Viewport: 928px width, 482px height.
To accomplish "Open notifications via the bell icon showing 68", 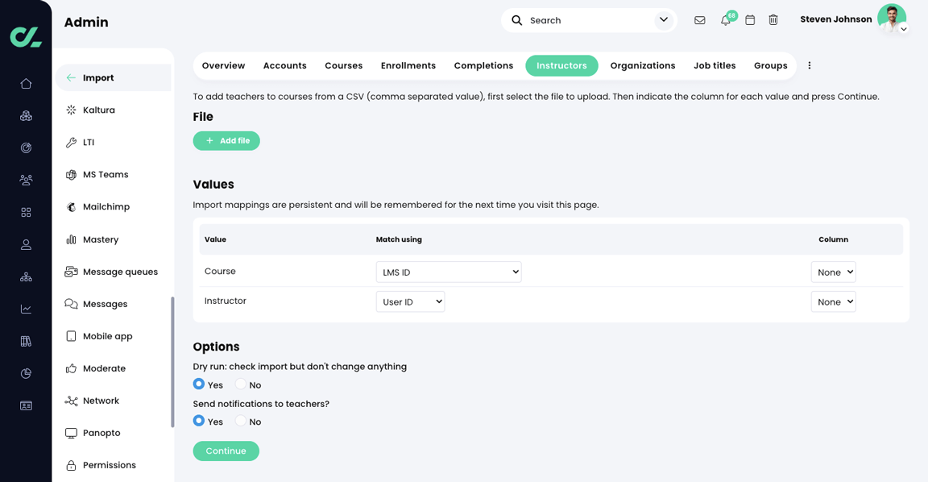I will point(724,20).
